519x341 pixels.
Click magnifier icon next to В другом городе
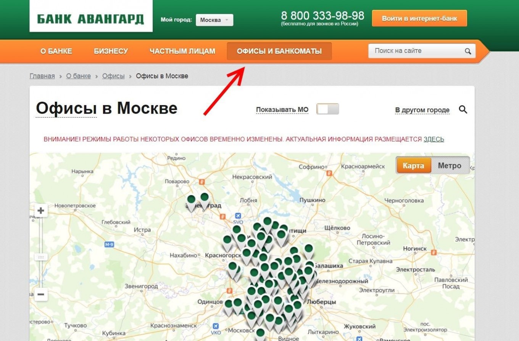tap(463, 110)
